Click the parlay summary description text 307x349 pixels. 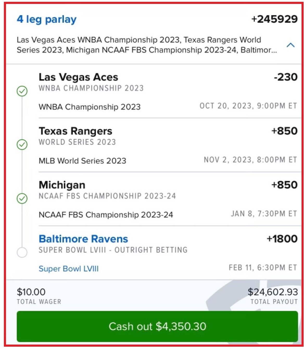[147, 45]
